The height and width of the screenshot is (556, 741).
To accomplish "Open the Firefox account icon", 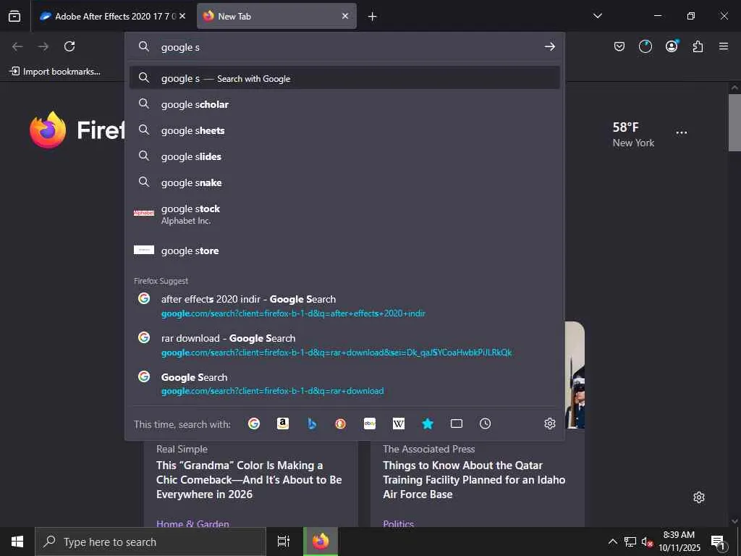I will 672,46.
